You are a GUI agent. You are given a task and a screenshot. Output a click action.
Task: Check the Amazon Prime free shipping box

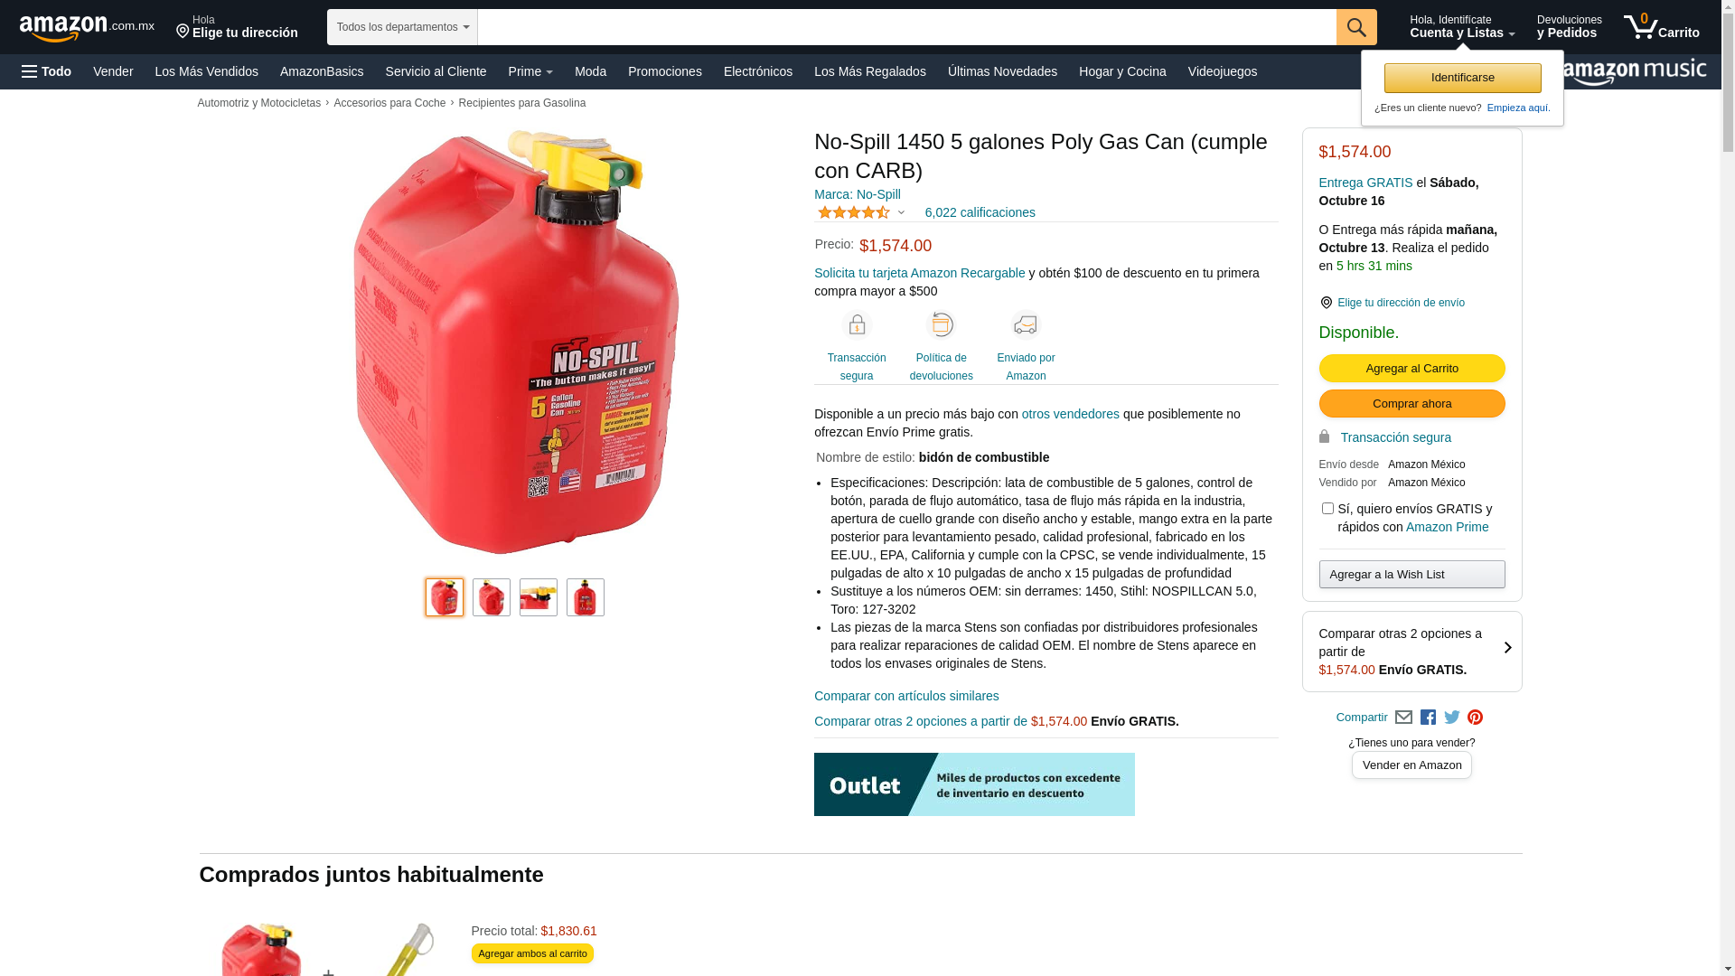point(1327,509)
